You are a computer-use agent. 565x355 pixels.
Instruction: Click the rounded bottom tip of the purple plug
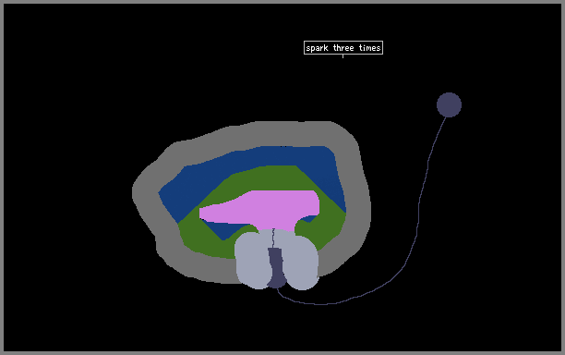[277, 285]
